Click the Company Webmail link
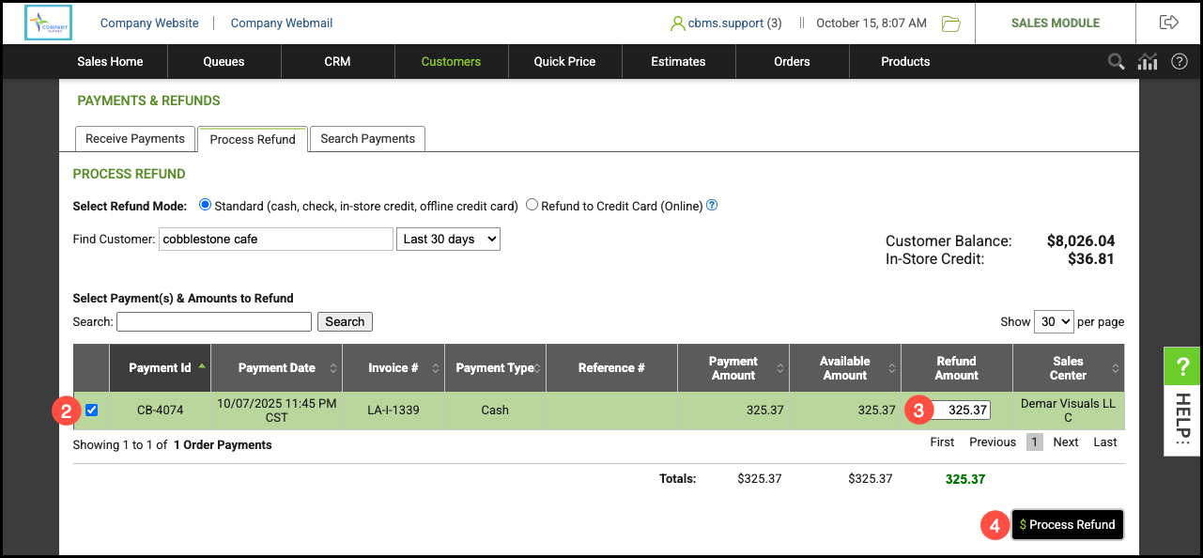 point(282,23)
